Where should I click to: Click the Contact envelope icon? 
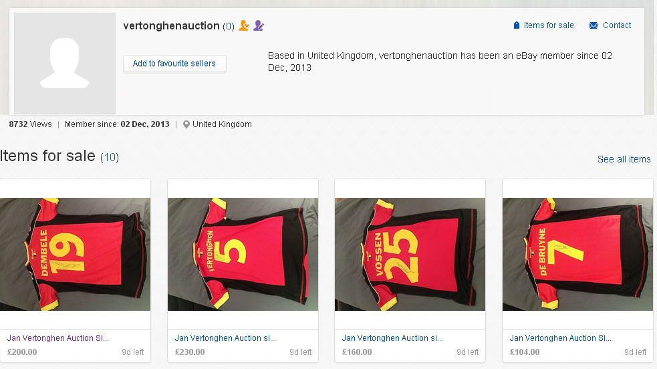coord(594,25)
